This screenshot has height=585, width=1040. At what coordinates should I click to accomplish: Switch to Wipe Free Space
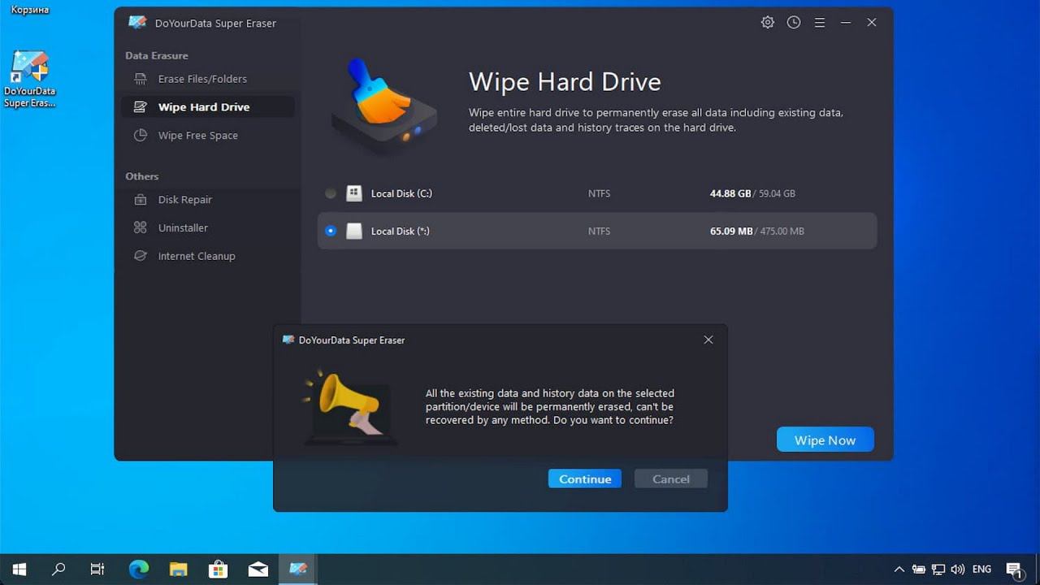pos(207,136)
